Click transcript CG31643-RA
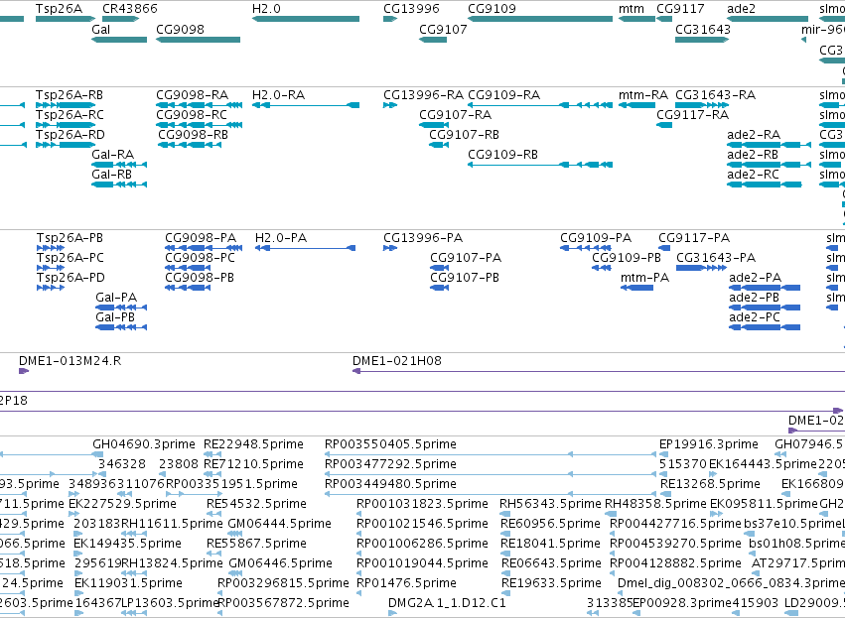This screenshot has height=618, width=845. (x=715, y=95)
